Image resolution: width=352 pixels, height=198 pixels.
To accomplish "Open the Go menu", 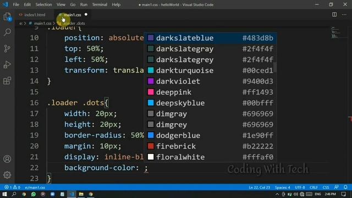I will tap(73, 4).
